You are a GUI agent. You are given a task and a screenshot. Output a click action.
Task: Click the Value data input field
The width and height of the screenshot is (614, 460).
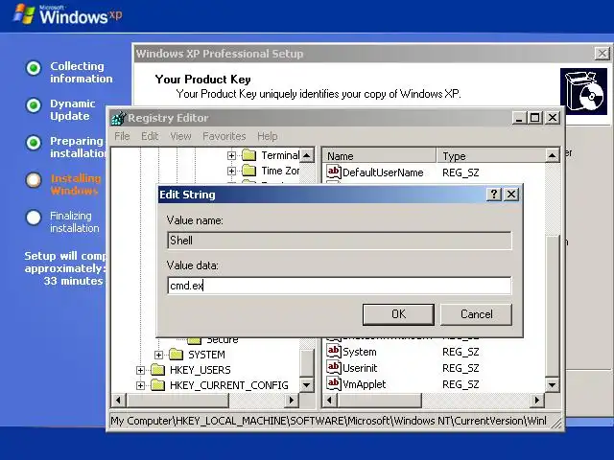click(339, 286)
